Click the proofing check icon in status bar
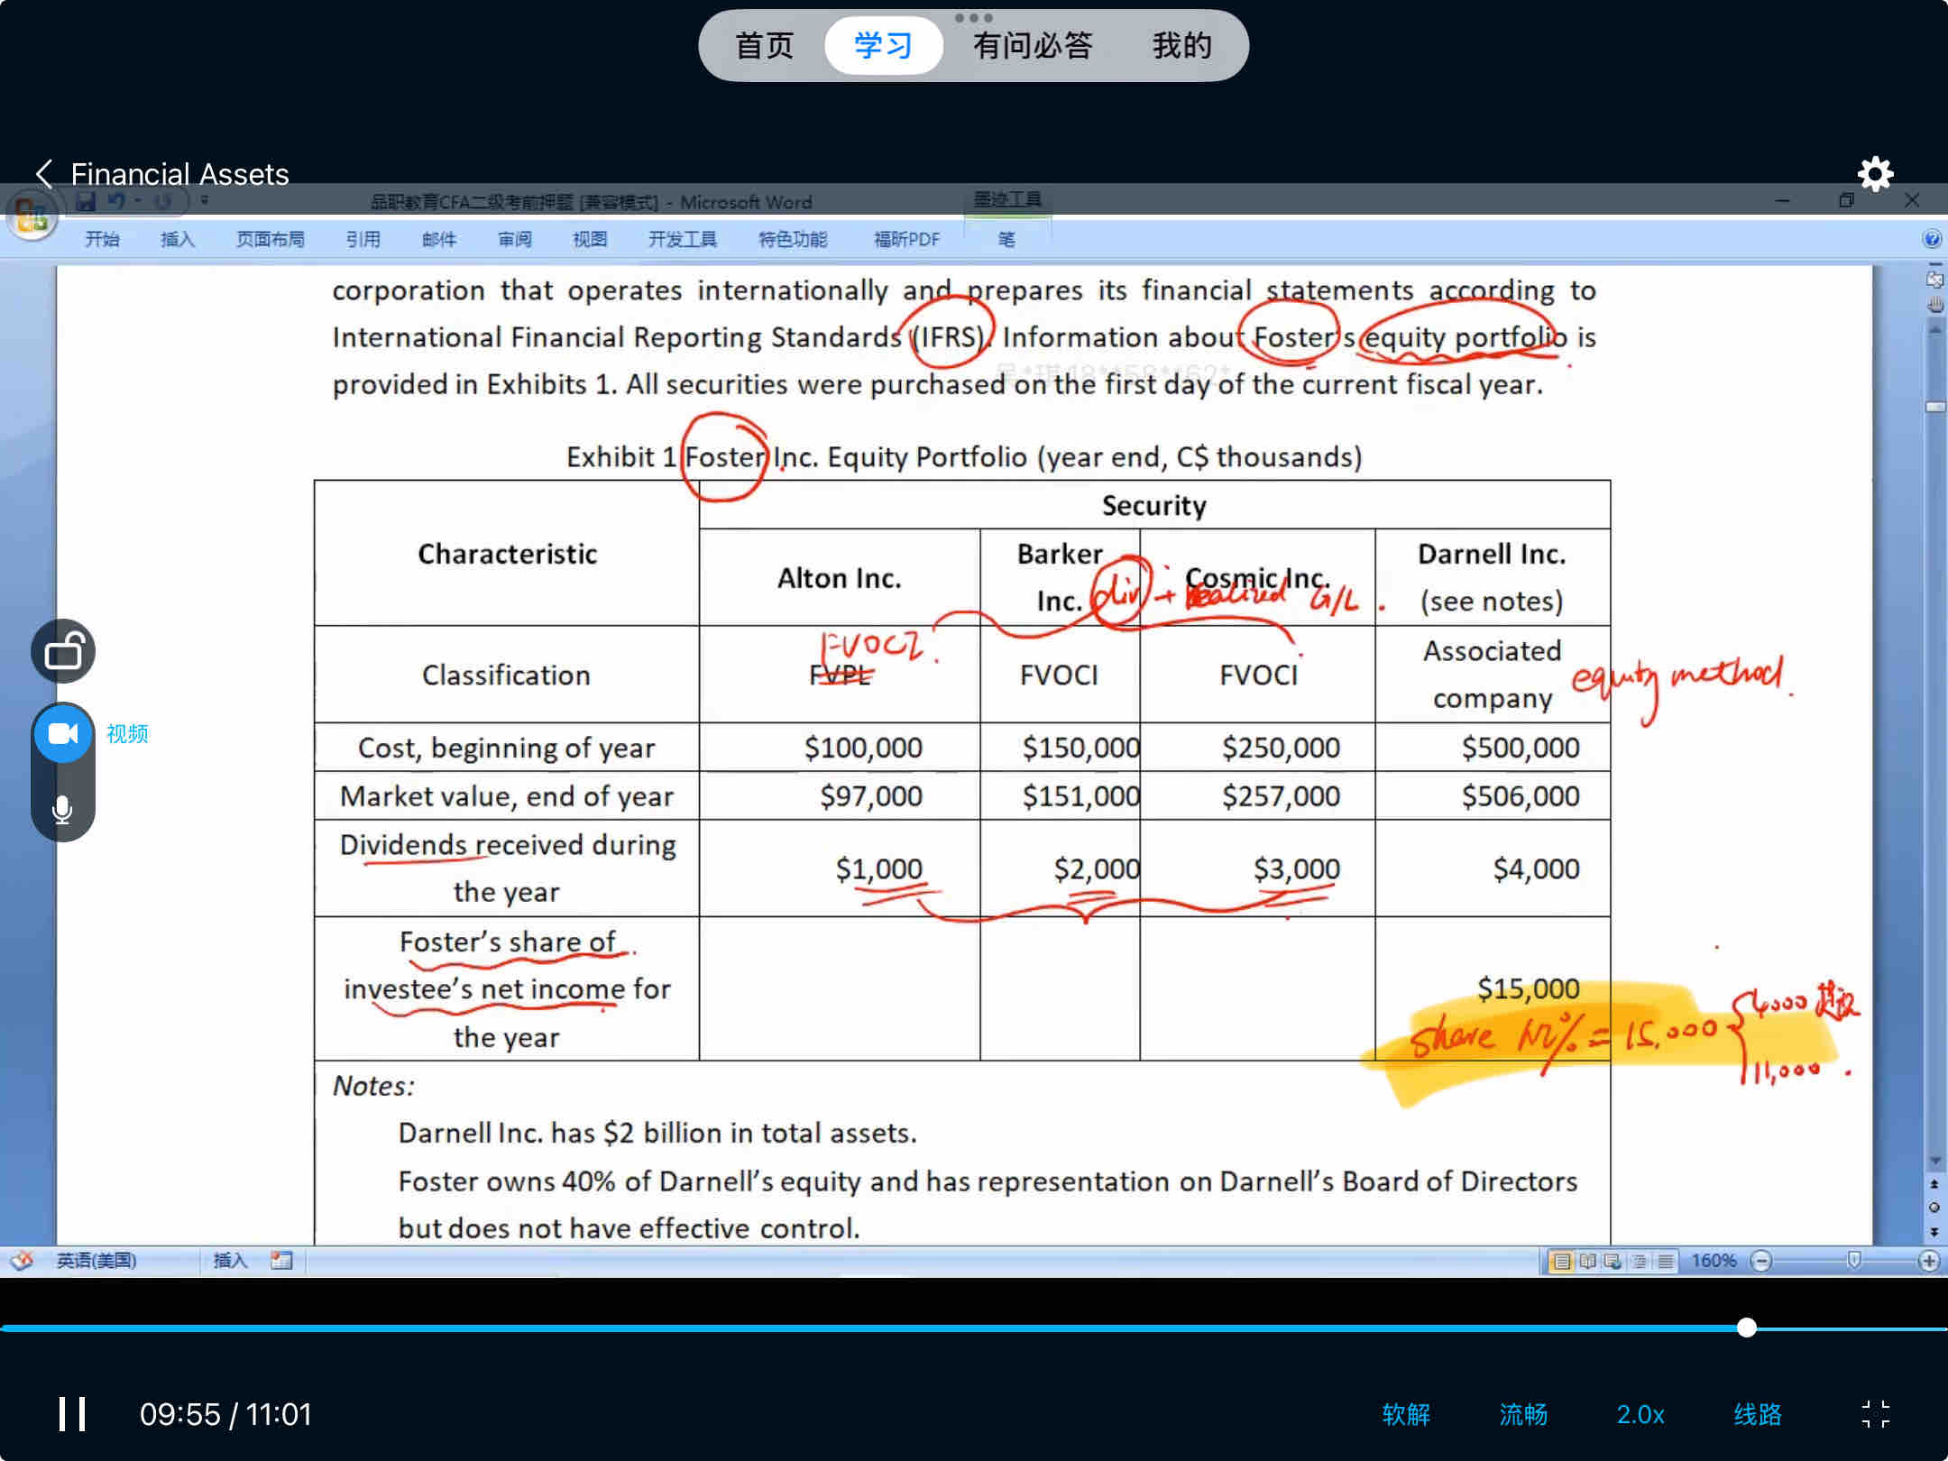 [23, 1261]
